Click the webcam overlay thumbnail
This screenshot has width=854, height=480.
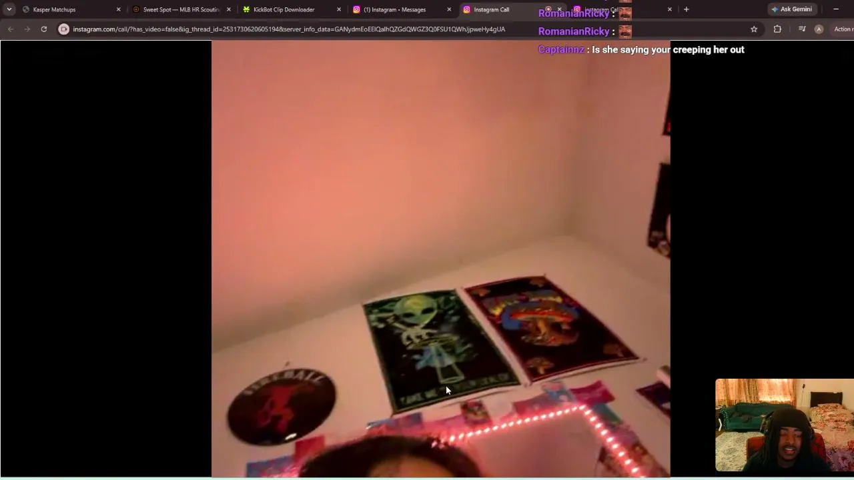[x=785, y=425]
